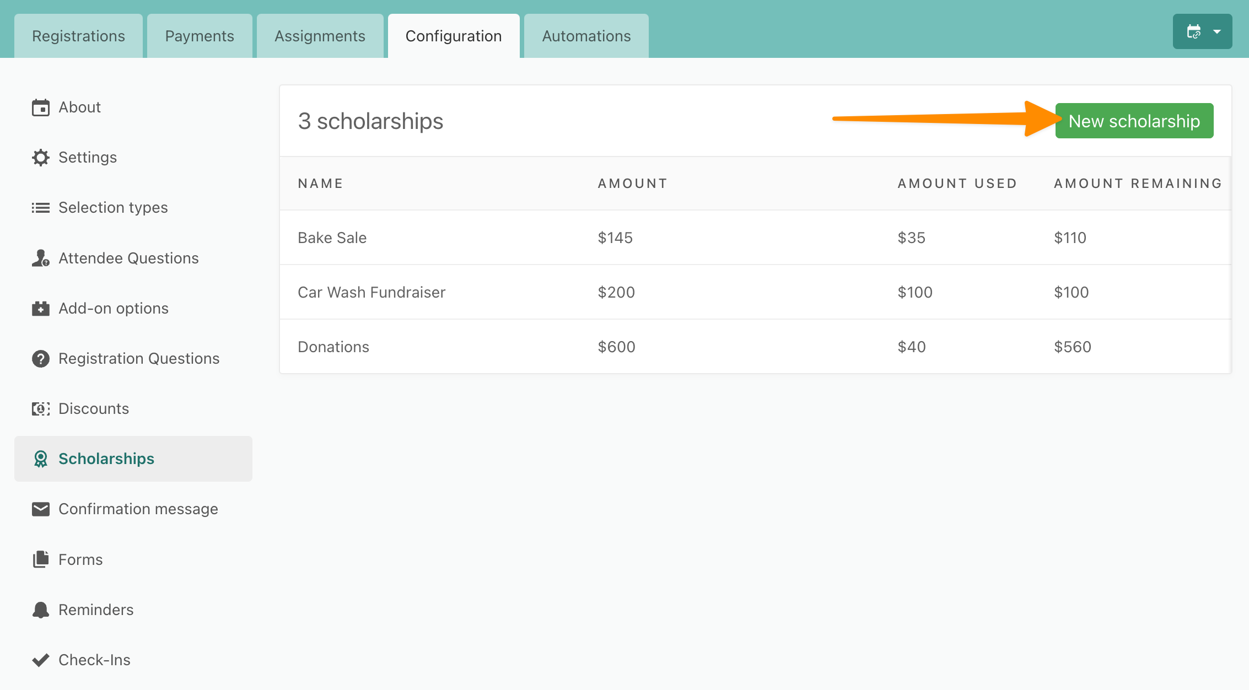Open the Assignments tab
Image resolution: width=1249 pixels, height=690 pixels.
[320, 36]
